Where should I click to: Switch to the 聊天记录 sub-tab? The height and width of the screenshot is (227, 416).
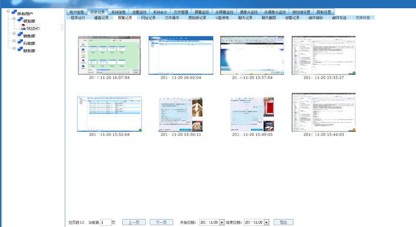pos(245,18)
